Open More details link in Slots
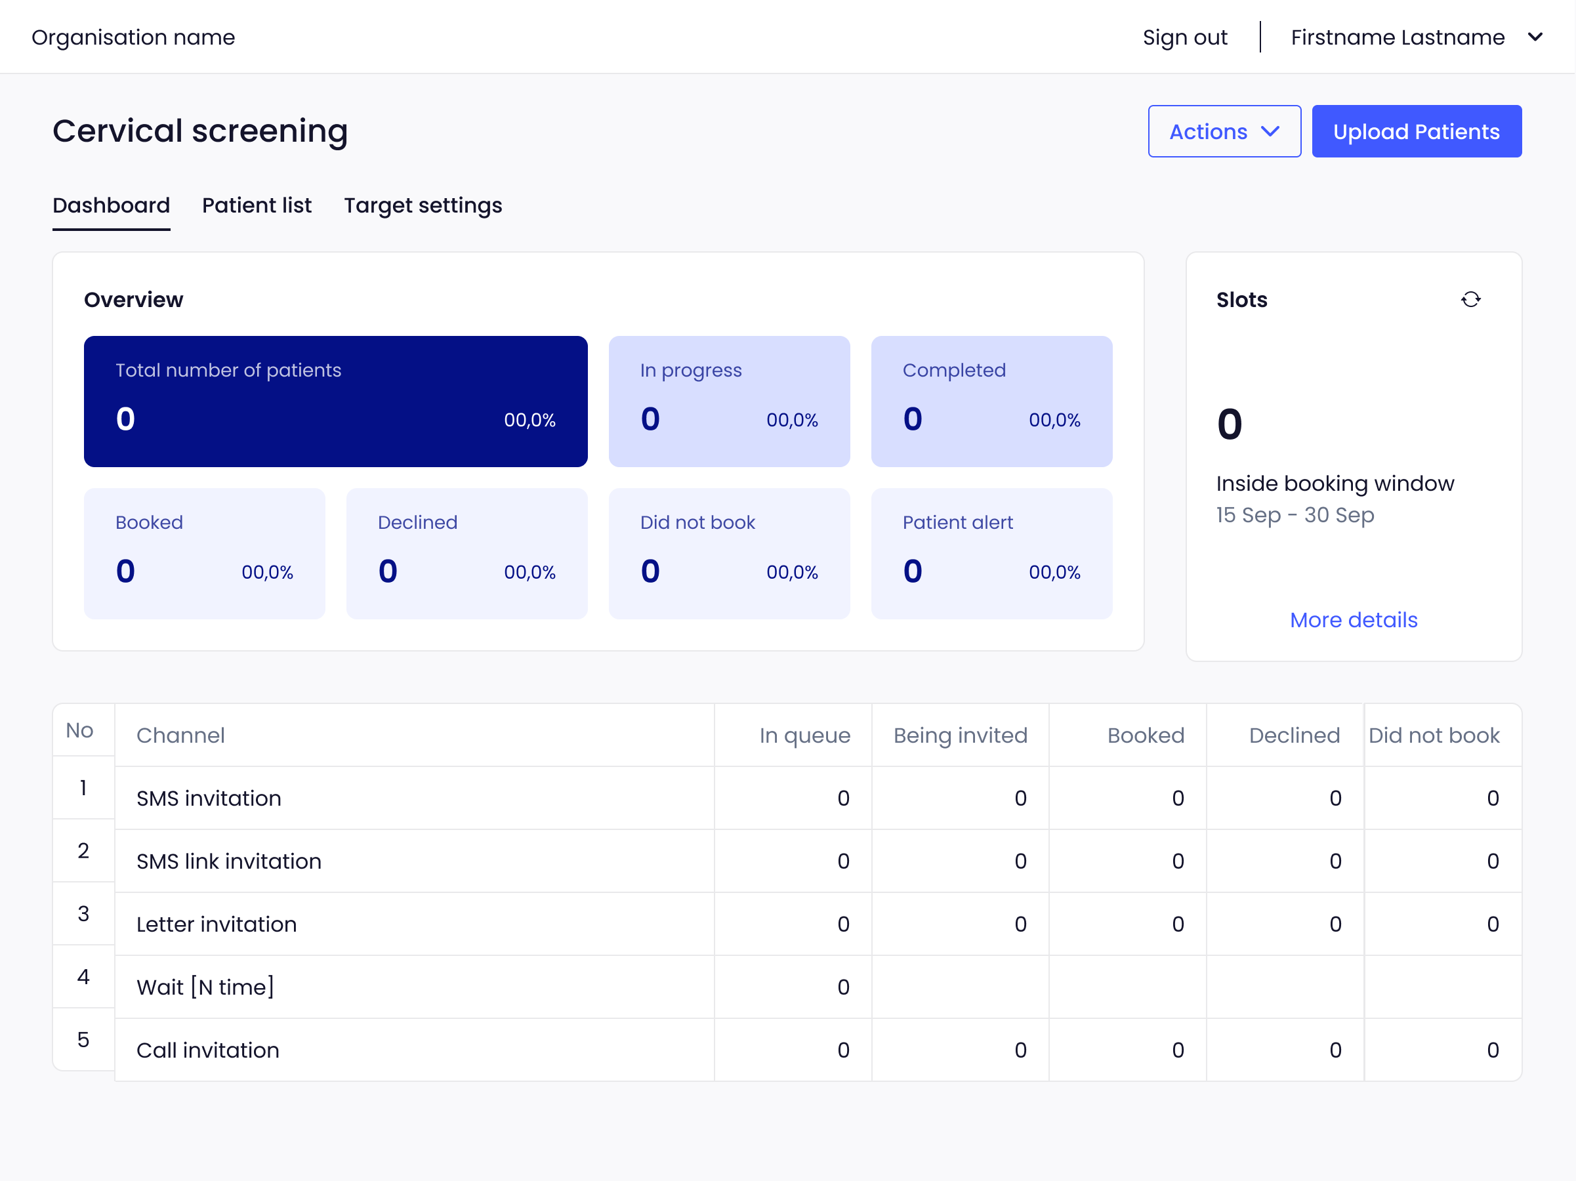This screenshot has width=1576, height=1181. pos(1353,620)
